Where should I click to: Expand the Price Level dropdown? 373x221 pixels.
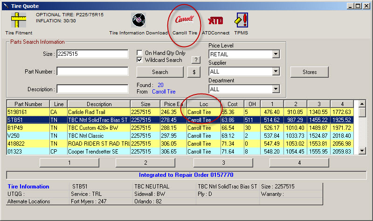click(276, 54)
